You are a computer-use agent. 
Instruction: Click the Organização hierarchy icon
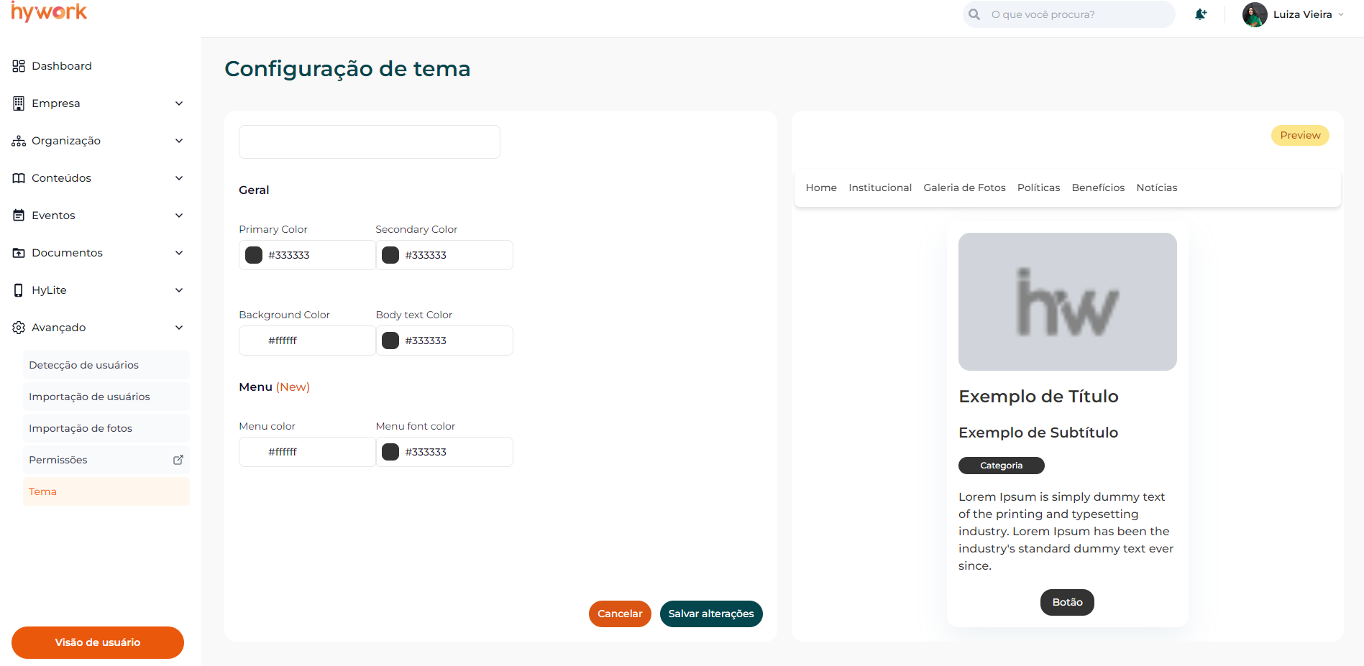pyautogui.click(x=19, y=141)
